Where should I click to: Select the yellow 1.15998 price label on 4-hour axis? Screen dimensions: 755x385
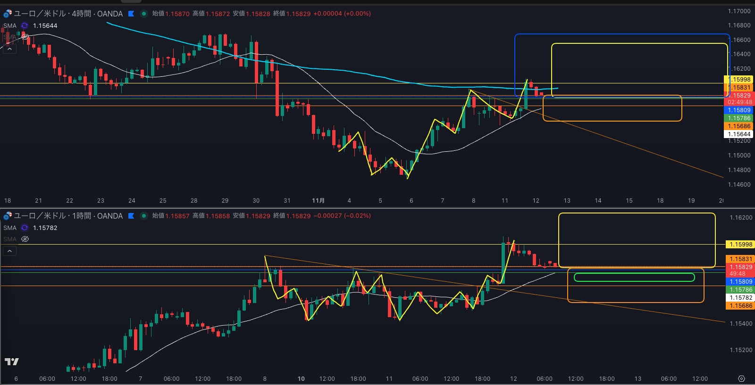(x=738, y=80)
